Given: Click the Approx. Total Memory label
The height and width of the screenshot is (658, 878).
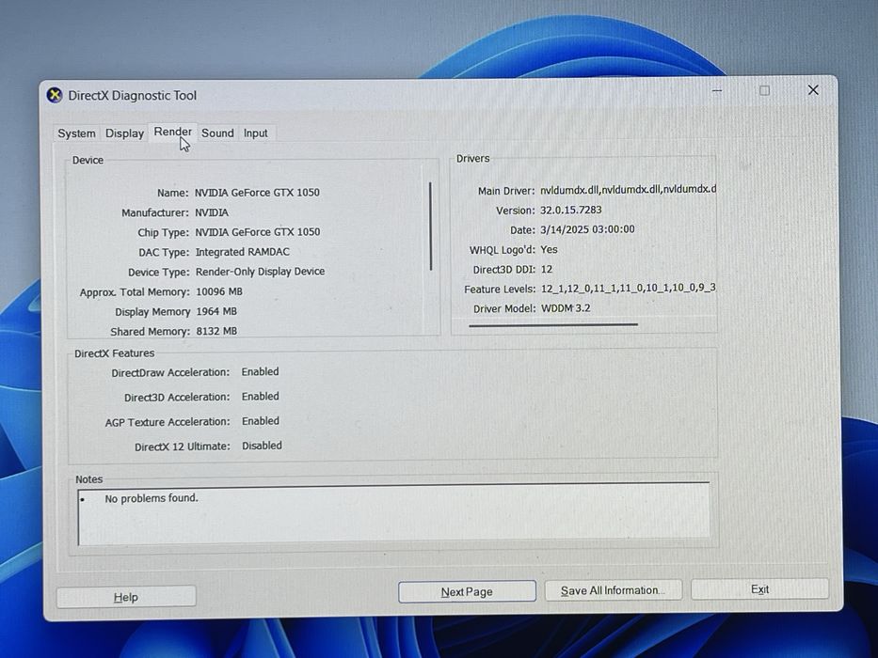Looking at the screenshot, I should pos(135,292).
